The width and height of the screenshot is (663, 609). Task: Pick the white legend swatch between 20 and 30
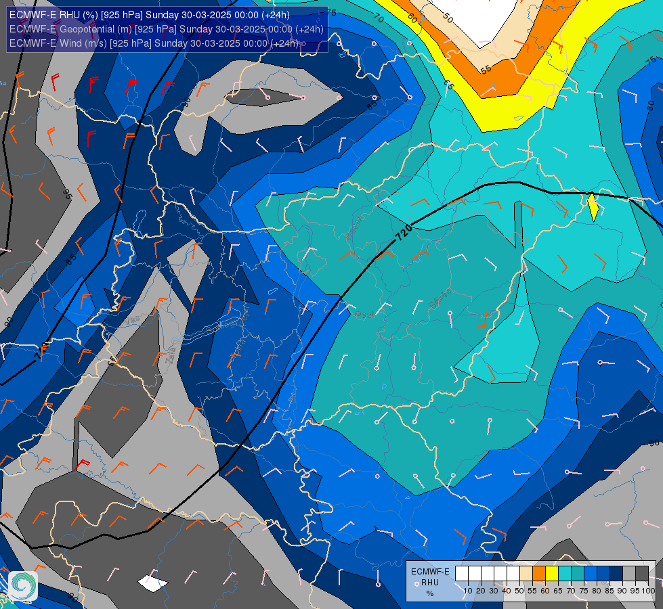pos(488,574)
